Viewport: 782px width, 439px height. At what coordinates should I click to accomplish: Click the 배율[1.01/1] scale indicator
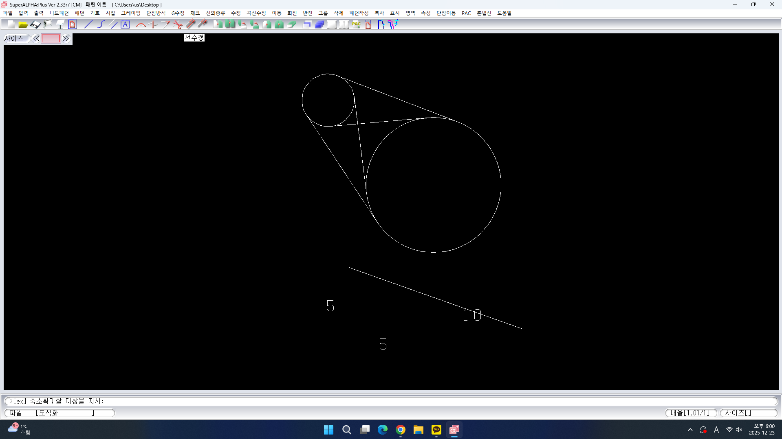click(690, 413)
